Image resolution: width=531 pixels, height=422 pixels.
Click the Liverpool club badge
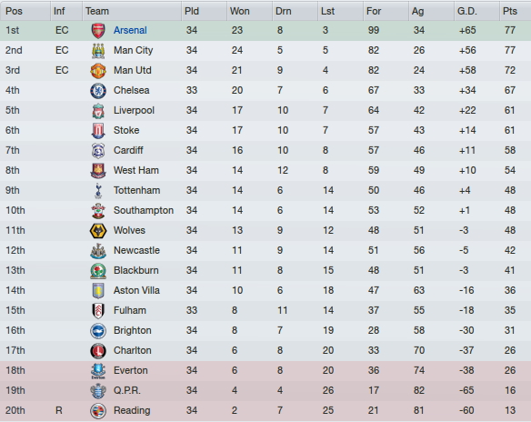click(98, 110)
